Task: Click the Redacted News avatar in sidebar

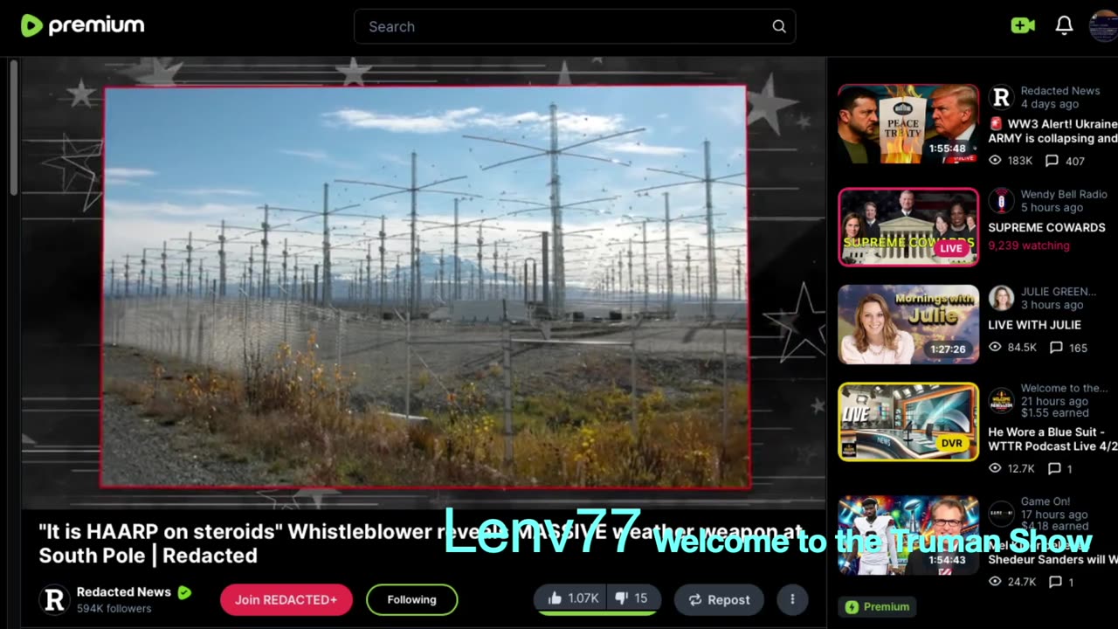Action: click(1002, 97)
